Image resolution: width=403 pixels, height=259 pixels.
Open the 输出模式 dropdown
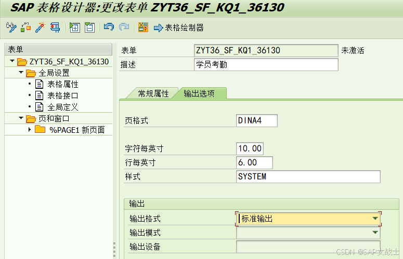(375, 233)
